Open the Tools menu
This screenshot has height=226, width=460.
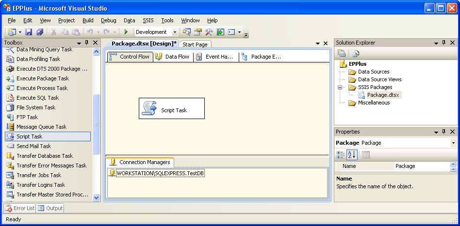[x=167, y=20]
